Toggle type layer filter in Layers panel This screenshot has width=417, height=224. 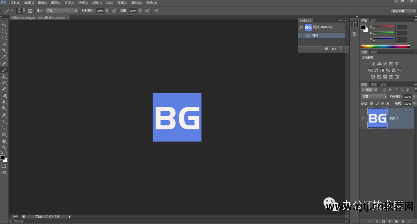[396, 90]
